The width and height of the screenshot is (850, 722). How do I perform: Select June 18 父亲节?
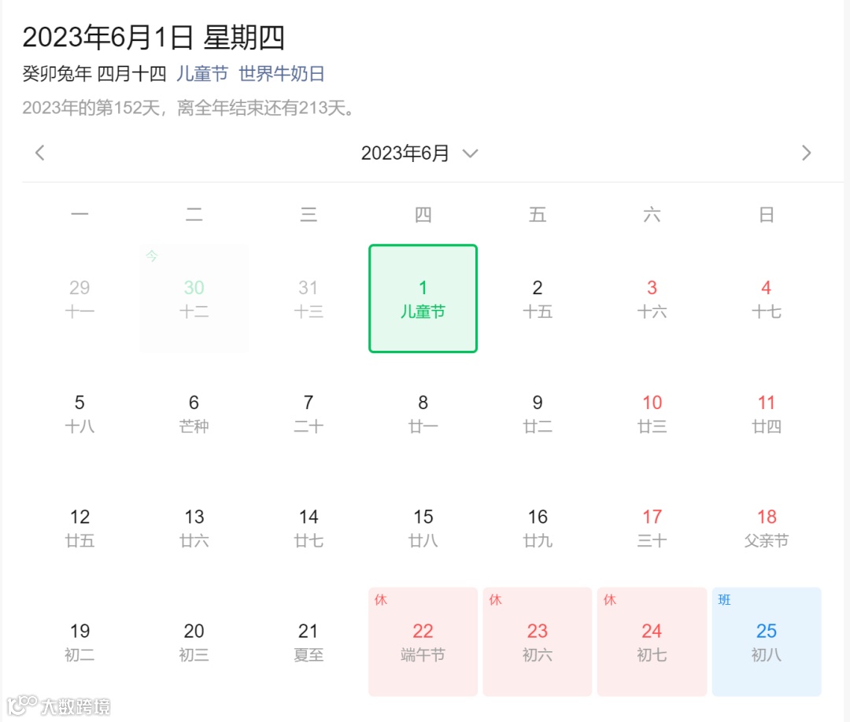(767, 527)
